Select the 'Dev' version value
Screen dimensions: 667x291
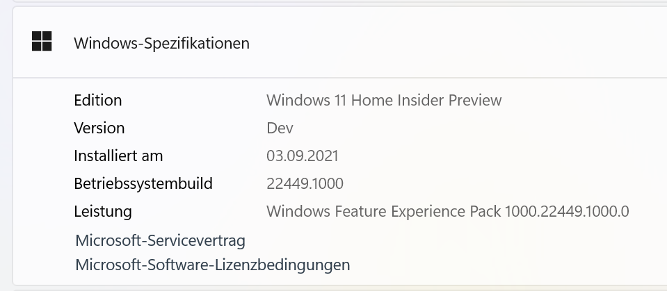coord(280,128)
